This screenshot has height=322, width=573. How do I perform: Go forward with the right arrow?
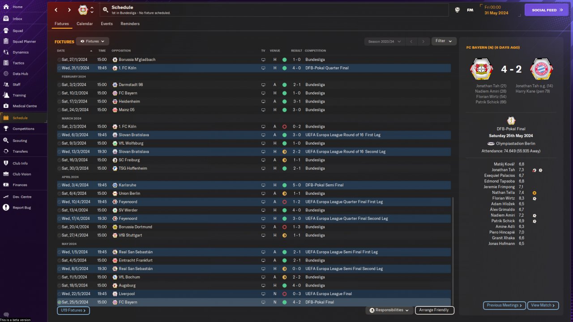[69, 10]
